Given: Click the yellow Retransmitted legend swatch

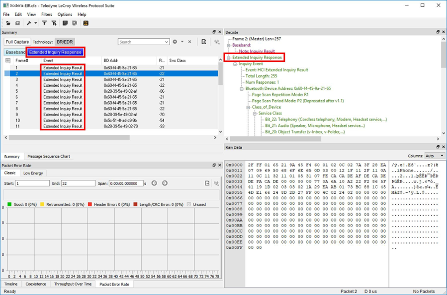Looking at the screenshot, I should point(42,204).
